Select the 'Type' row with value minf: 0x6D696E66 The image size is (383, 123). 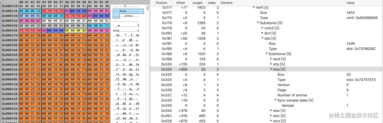click(266, 18)
